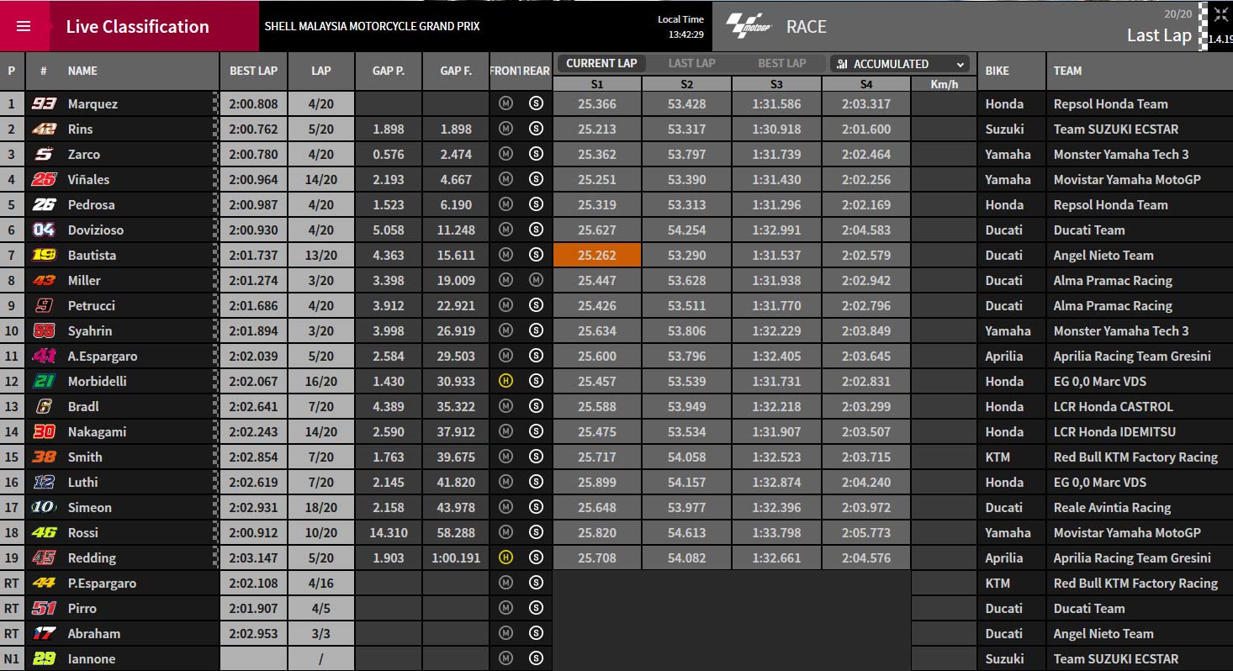Click the S1 sector column header
This screenshot has width=1233, height=671.
coord(597,84)
